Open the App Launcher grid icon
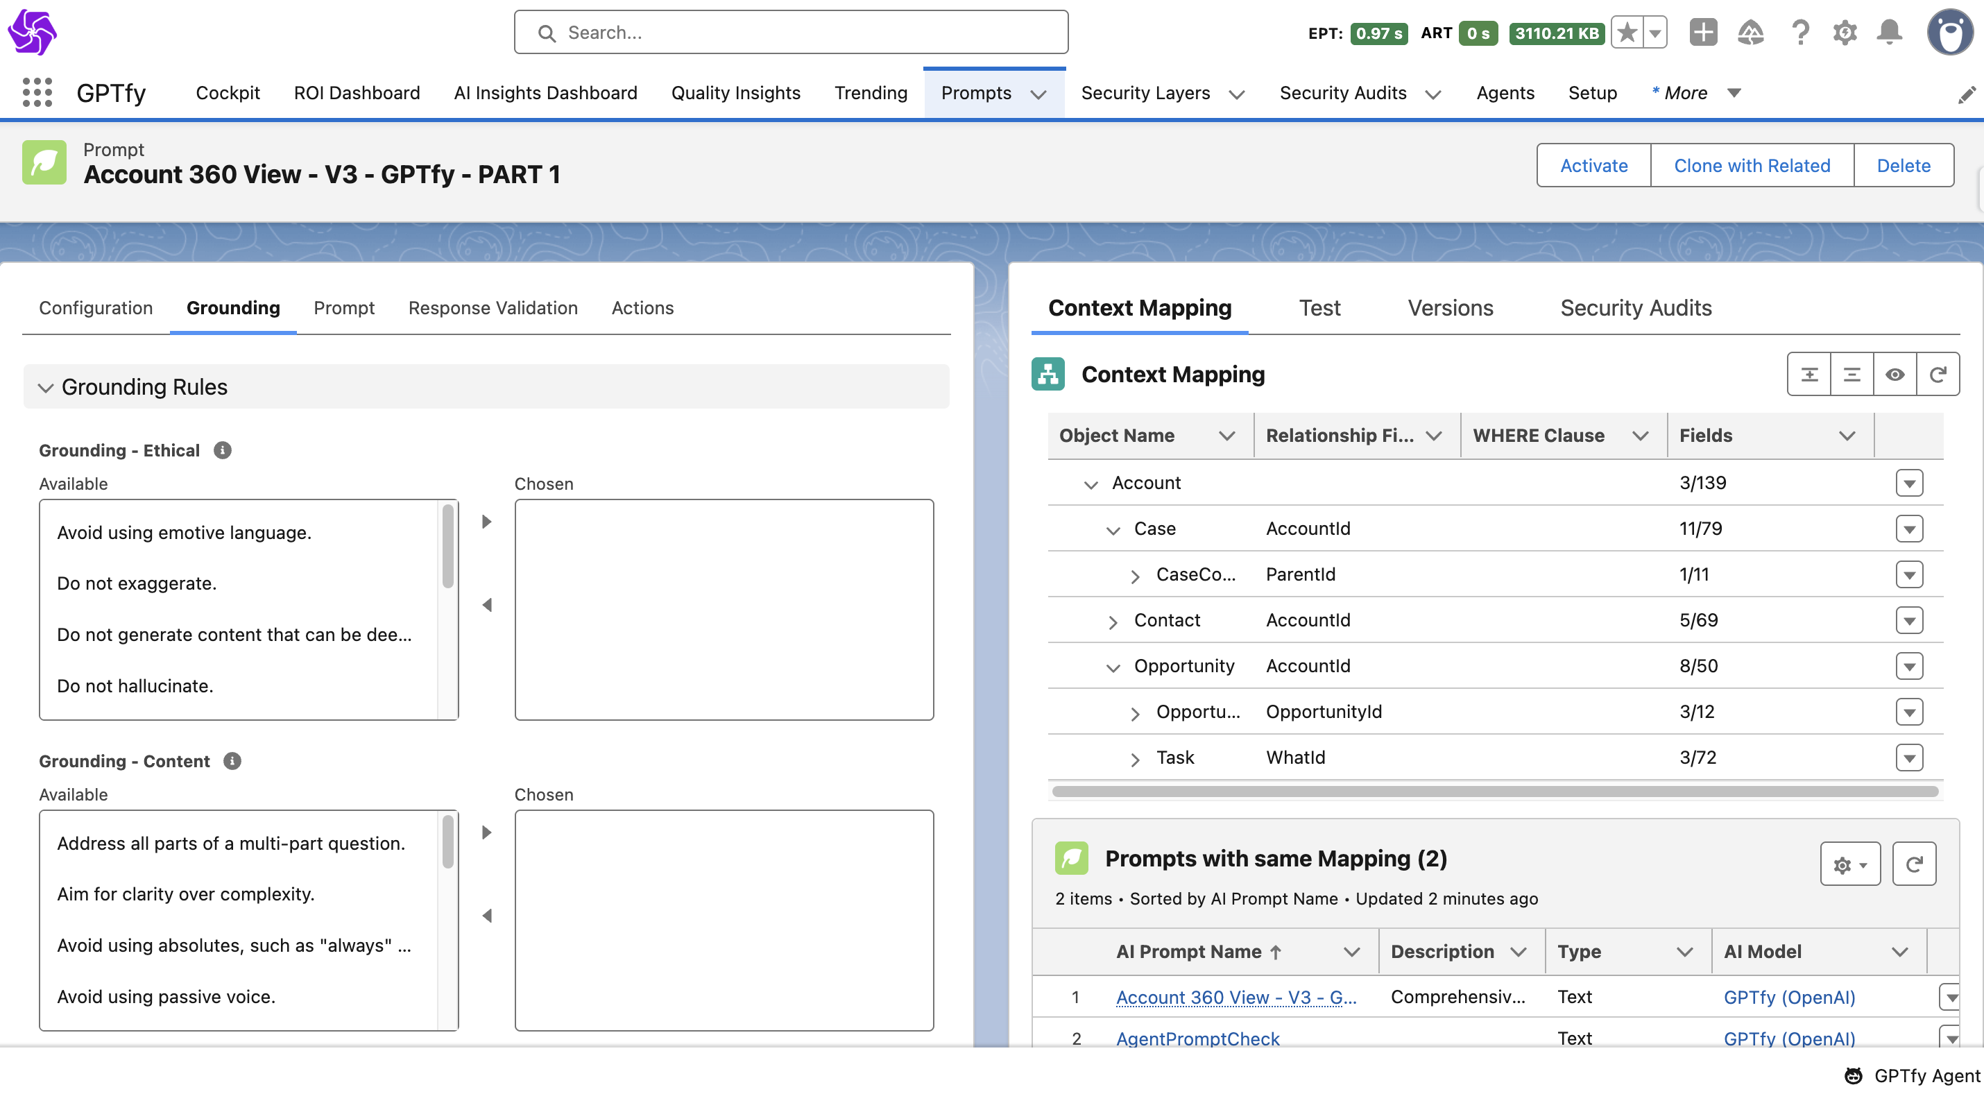 [37, 92]
